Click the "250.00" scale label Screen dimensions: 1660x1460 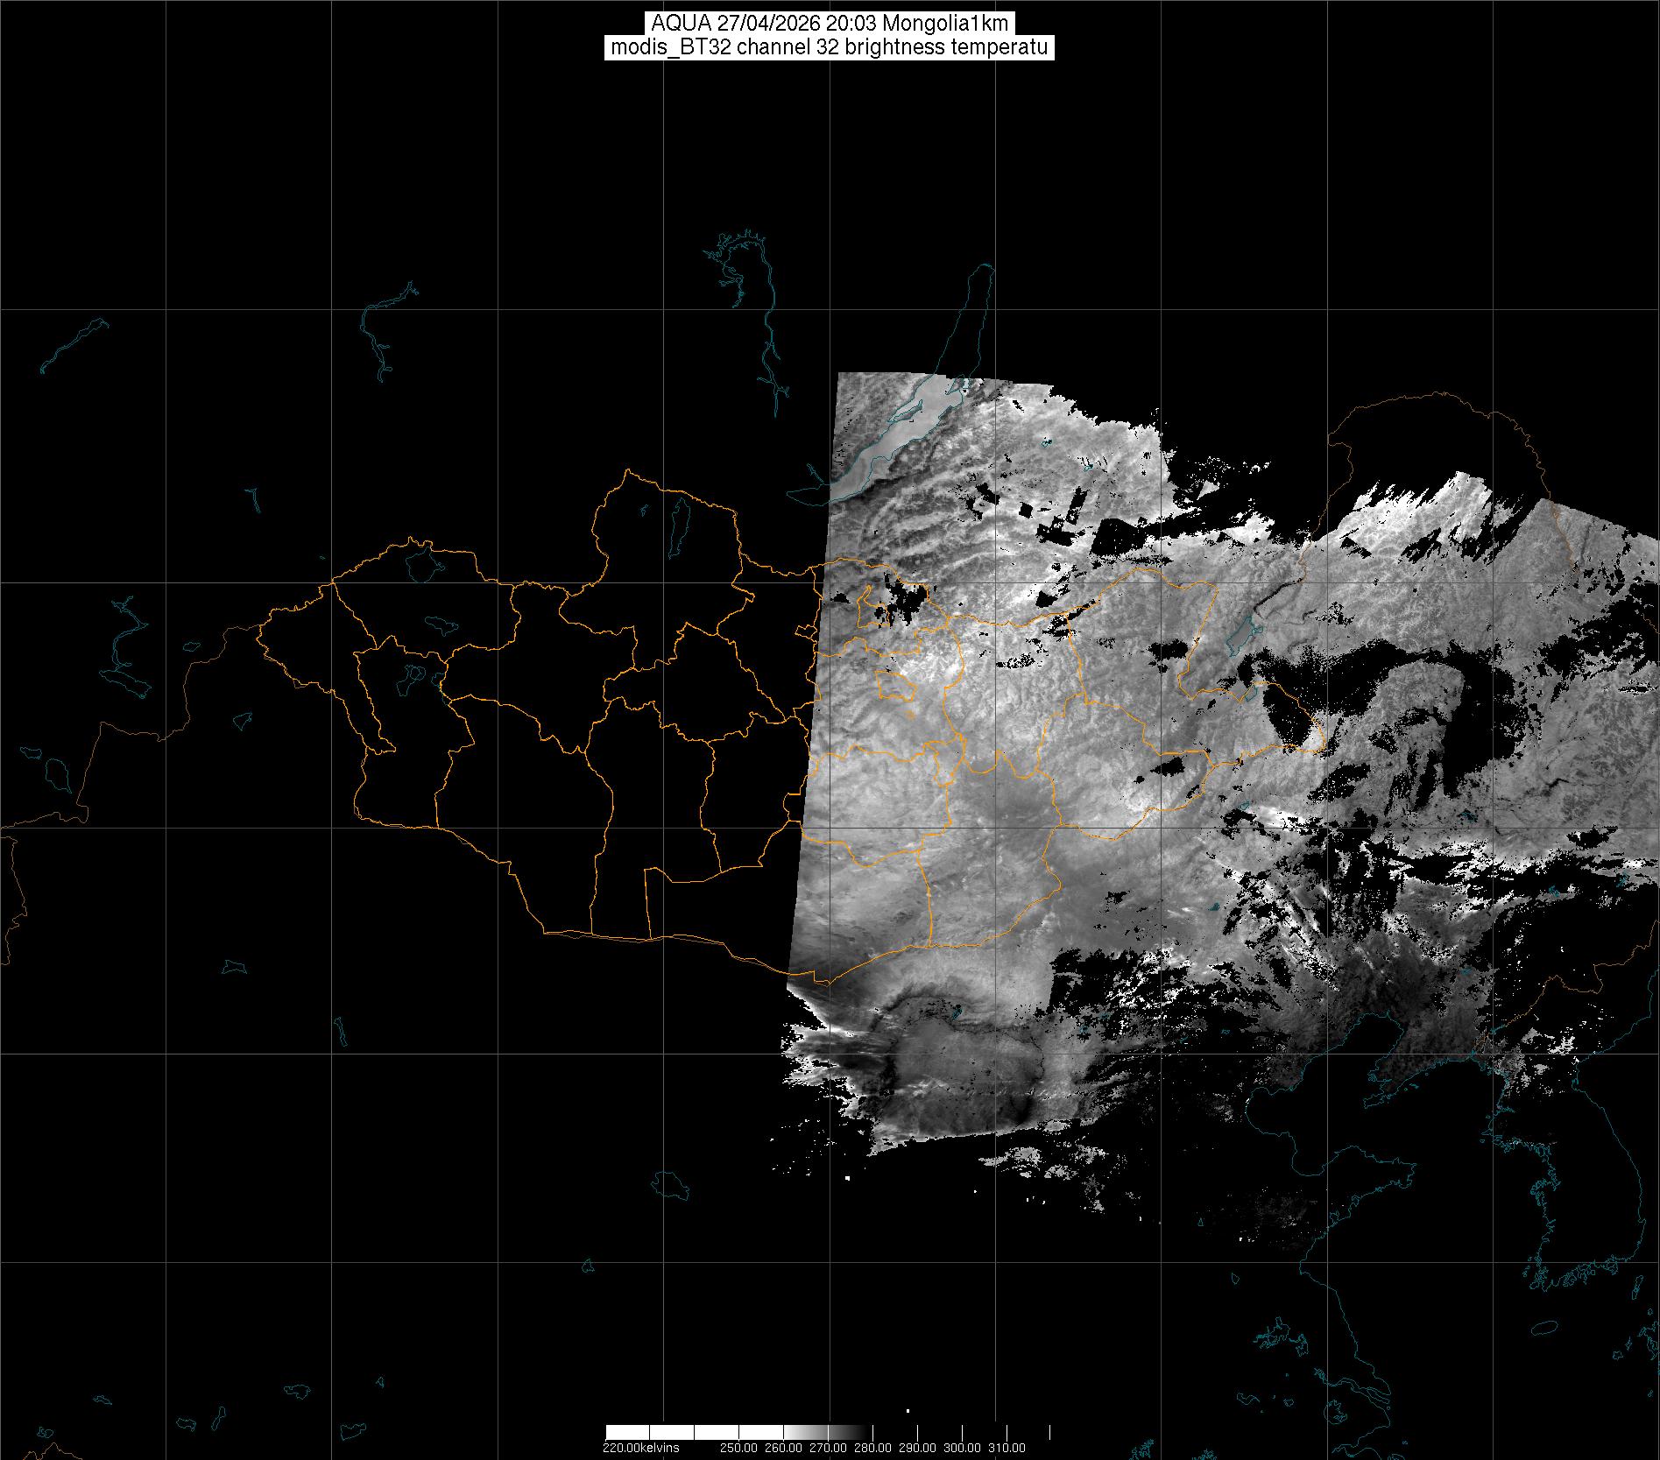(x=739, y=1448)
